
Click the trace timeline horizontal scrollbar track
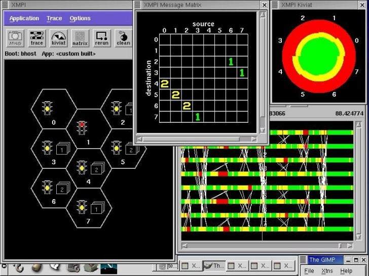[267, 246]
